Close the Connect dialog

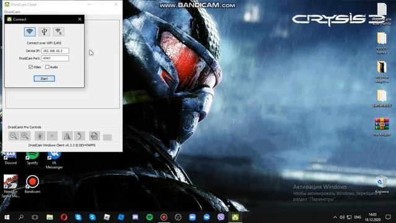click(80, 19)
